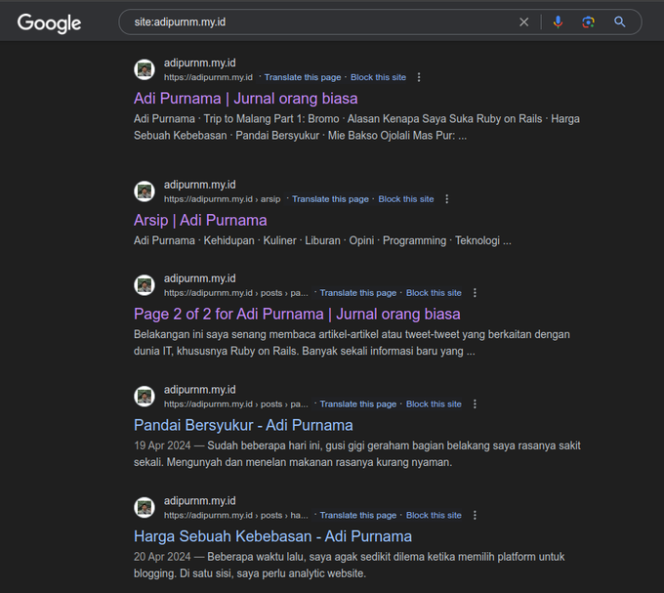Open three-dot menu for Pandai Bersyukur result
Image resolution: width=664 pixels, height=593 pixels.
click(x=475, y=404)
